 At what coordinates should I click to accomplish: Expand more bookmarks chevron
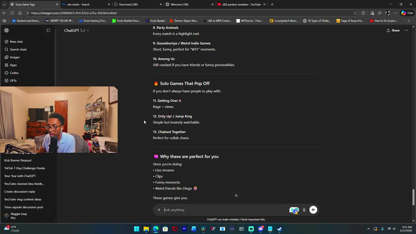click(x=409, y=21)
